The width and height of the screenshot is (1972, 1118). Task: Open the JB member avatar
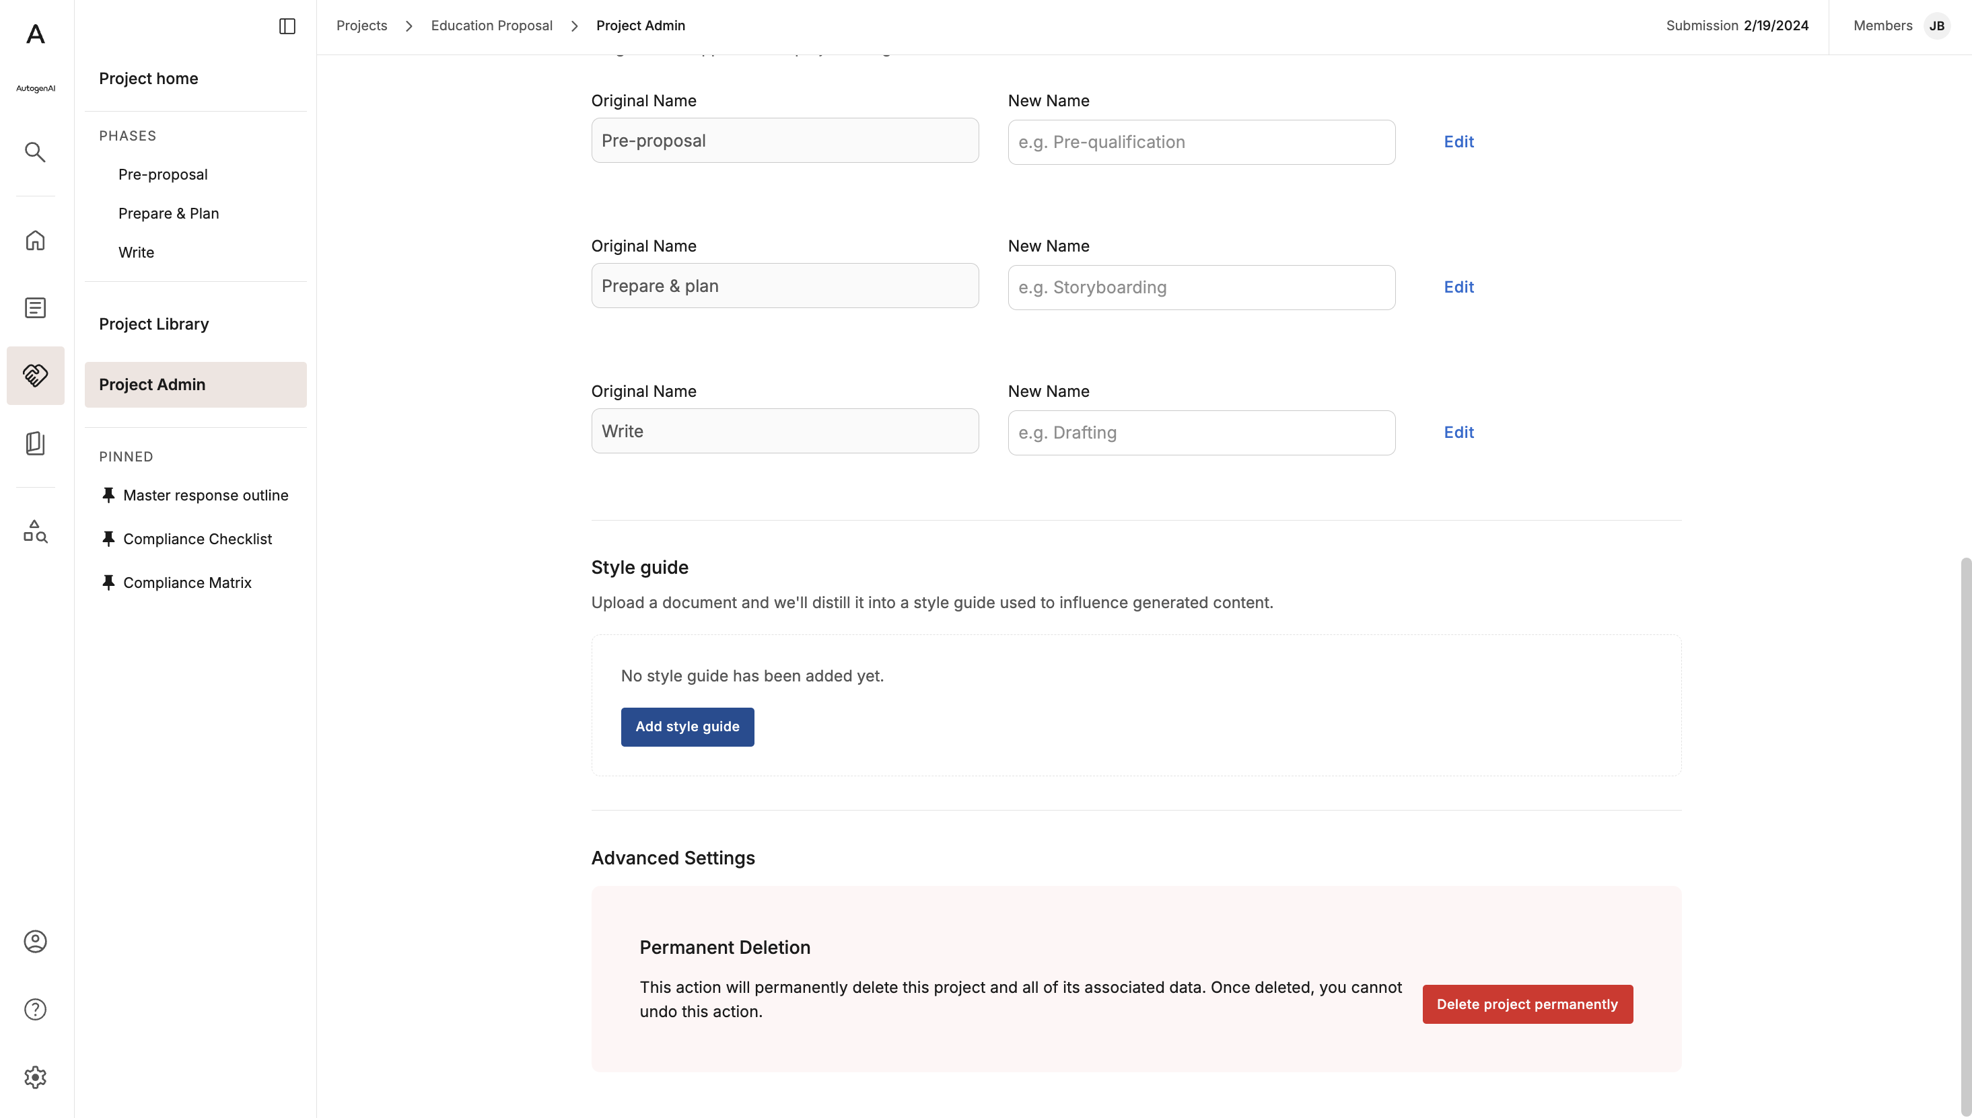tap(1936, 26)
